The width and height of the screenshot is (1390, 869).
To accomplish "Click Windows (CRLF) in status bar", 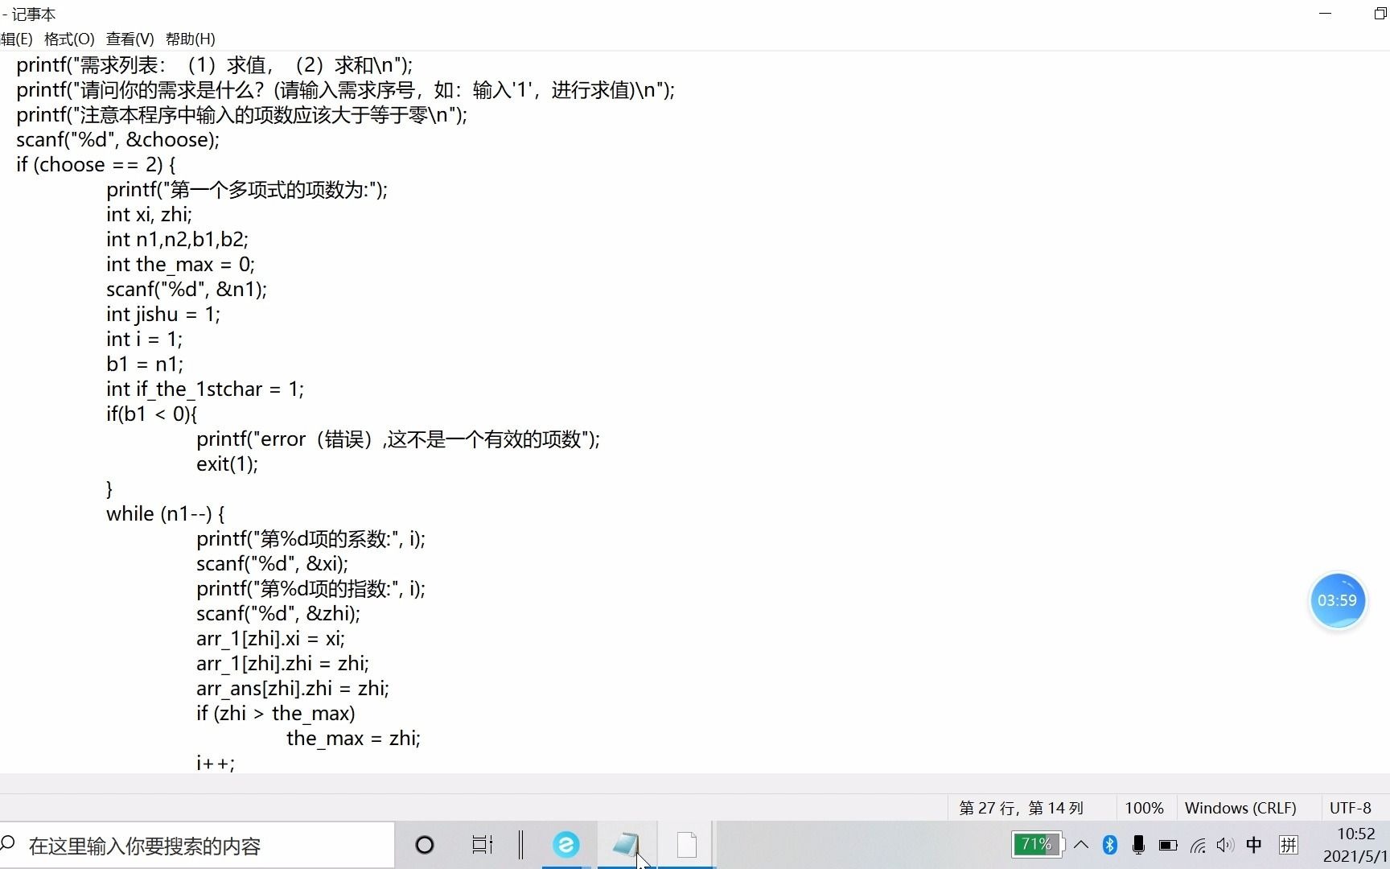I will (x=1240, y=808).
